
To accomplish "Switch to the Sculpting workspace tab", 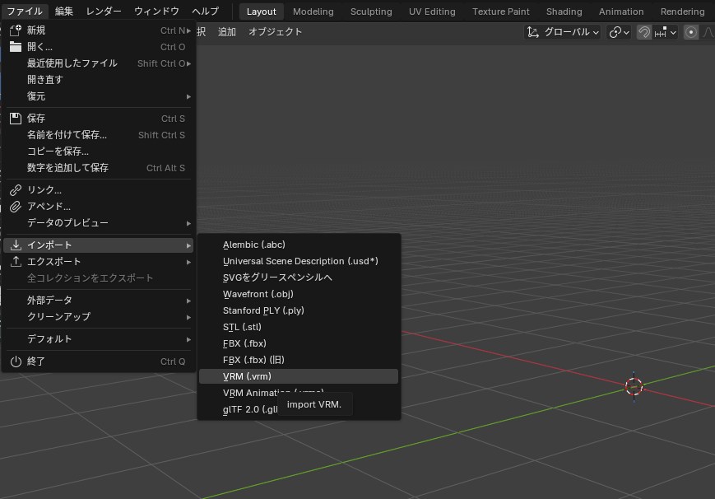I will click(370, 12).
